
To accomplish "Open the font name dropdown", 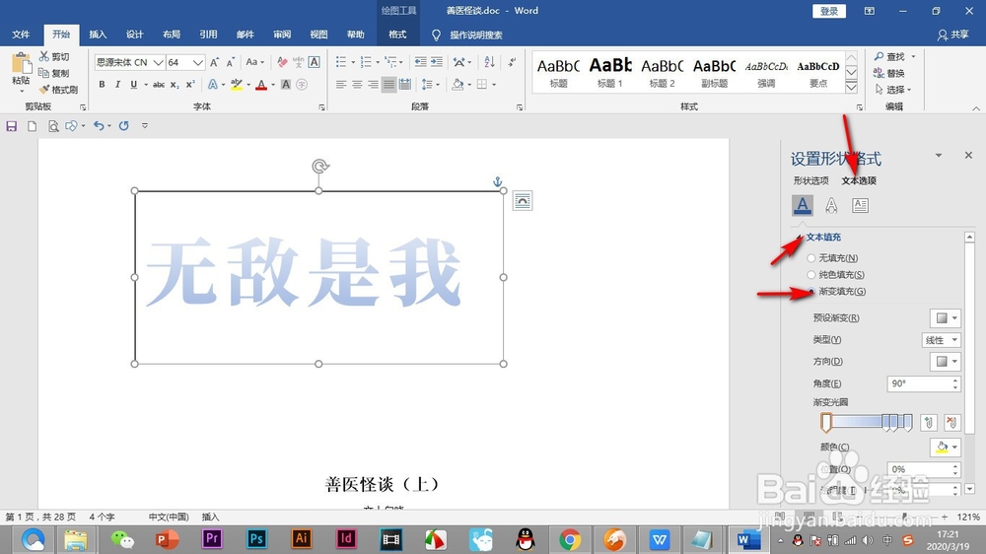I will click(x=159, y=62).
